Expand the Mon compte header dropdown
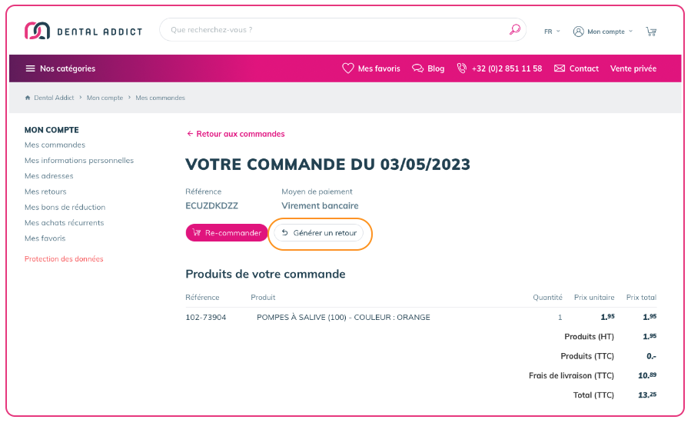Viewport: 691px width, 423px height. [x=603, y=32]
